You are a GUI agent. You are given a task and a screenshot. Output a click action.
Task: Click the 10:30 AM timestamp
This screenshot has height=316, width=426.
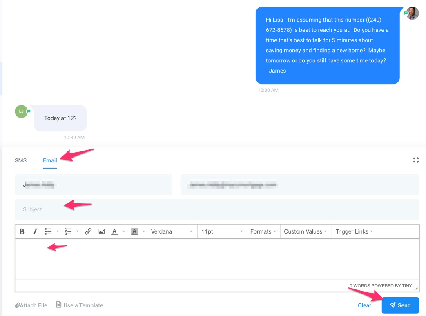point(268,90)
